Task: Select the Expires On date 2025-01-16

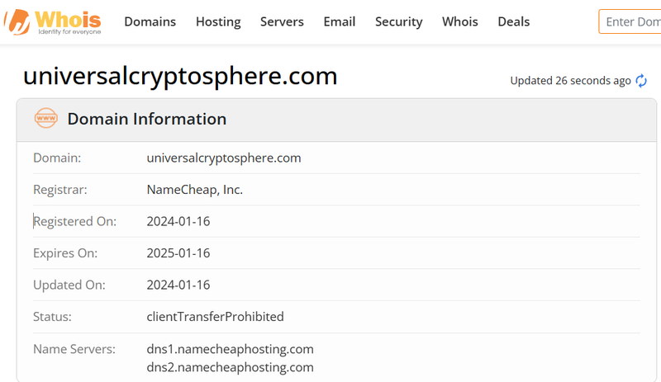Action: click(178, 253)
